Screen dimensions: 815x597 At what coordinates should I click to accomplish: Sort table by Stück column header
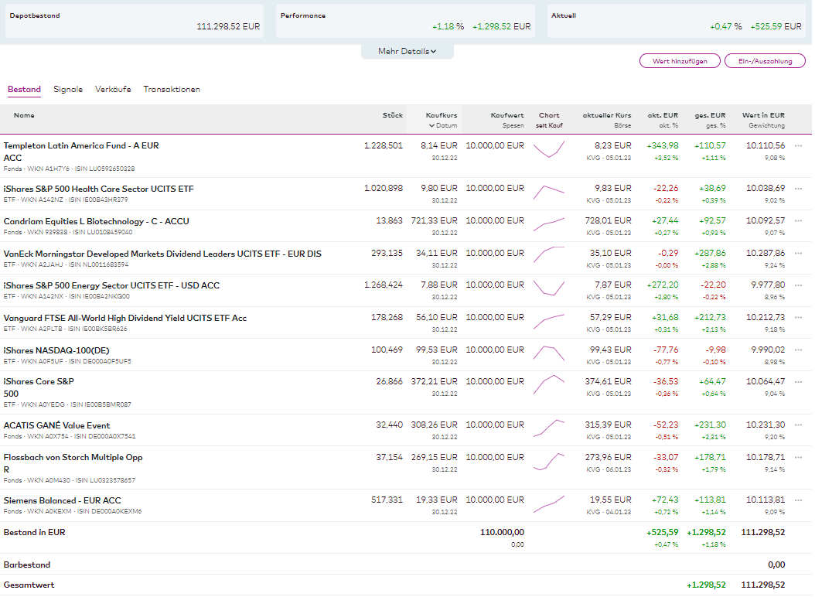[x=393, y=115]
